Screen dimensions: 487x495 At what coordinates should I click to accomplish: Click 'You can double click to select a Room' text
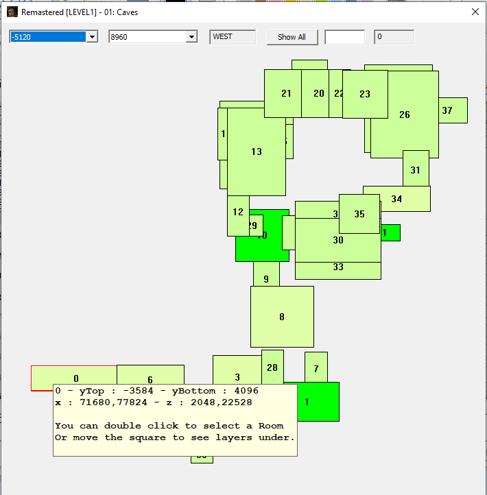169,426
